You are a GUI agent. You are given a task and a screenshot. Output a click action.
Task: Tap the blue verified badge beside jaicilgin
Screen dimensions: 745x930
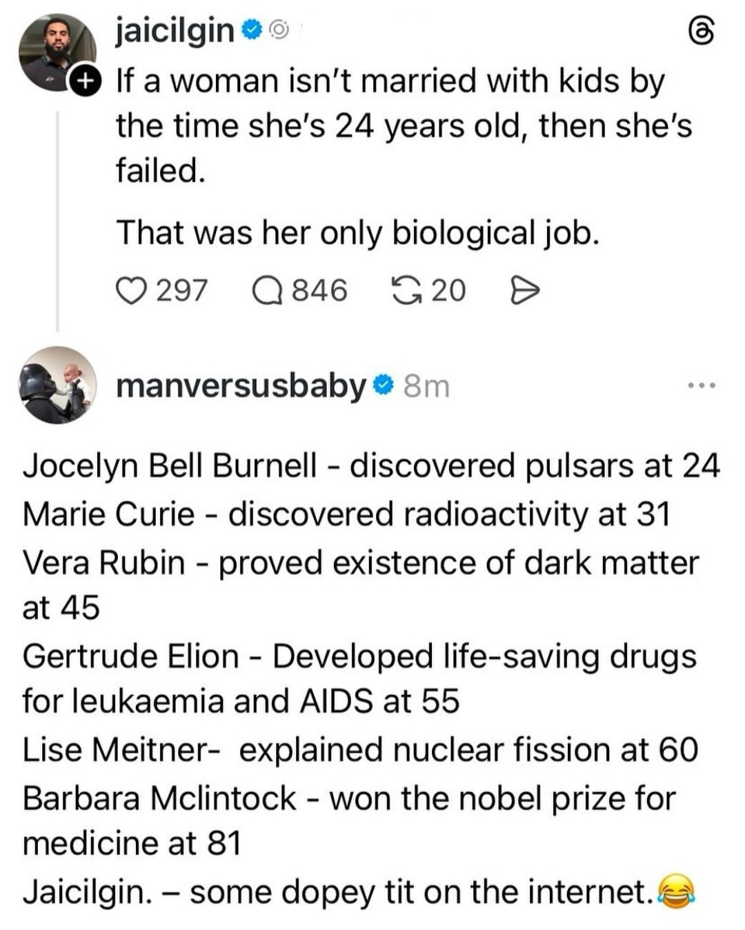(252, 30)
